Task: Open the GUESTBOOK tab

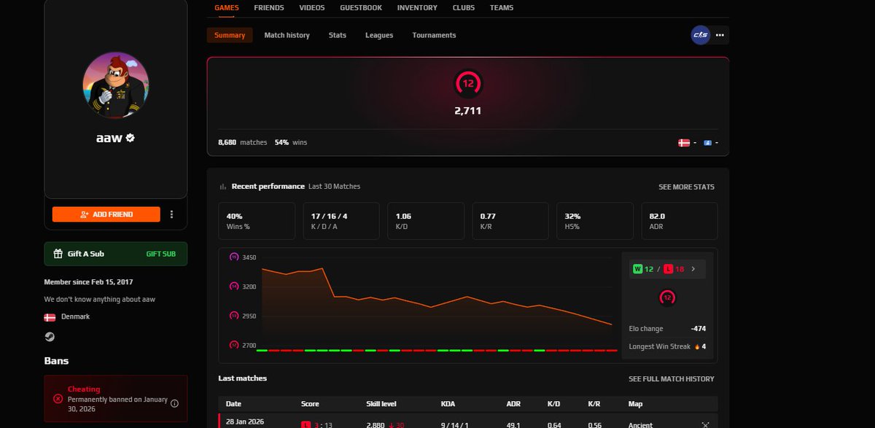Action: click(x=361, y=8)
